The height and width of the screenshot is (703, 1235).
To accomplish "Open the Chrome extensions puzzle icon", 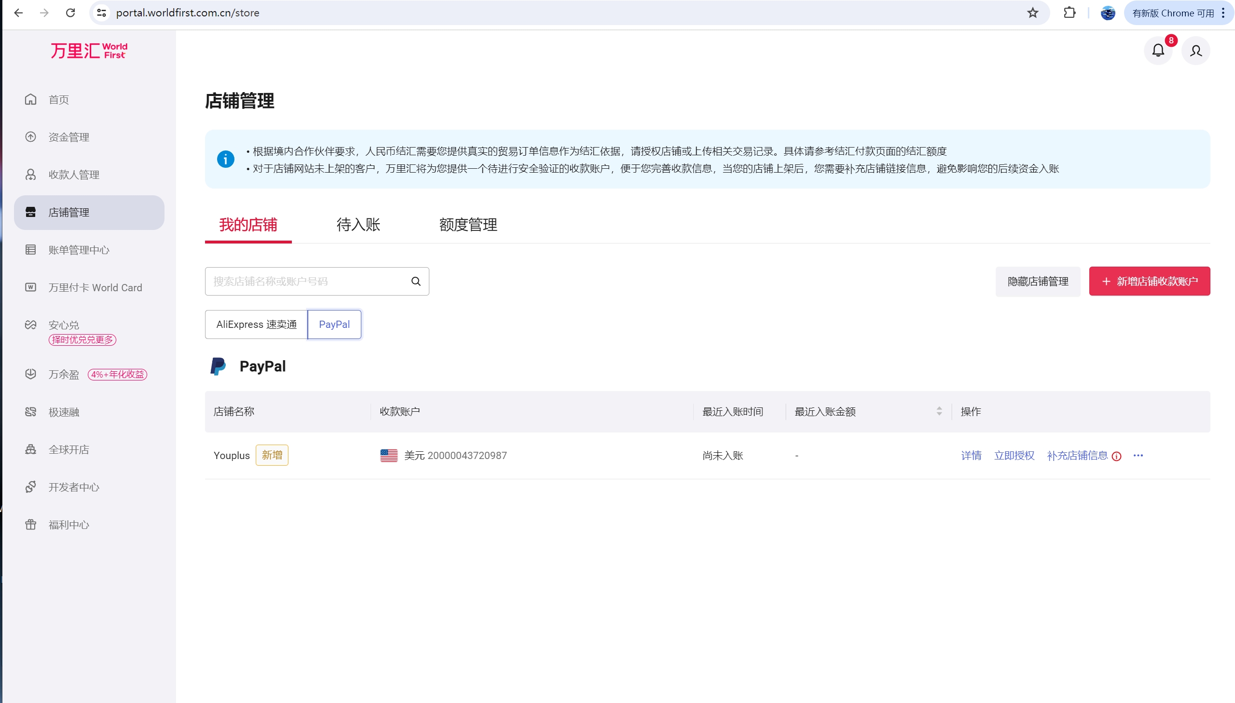I will (1070, 13).
